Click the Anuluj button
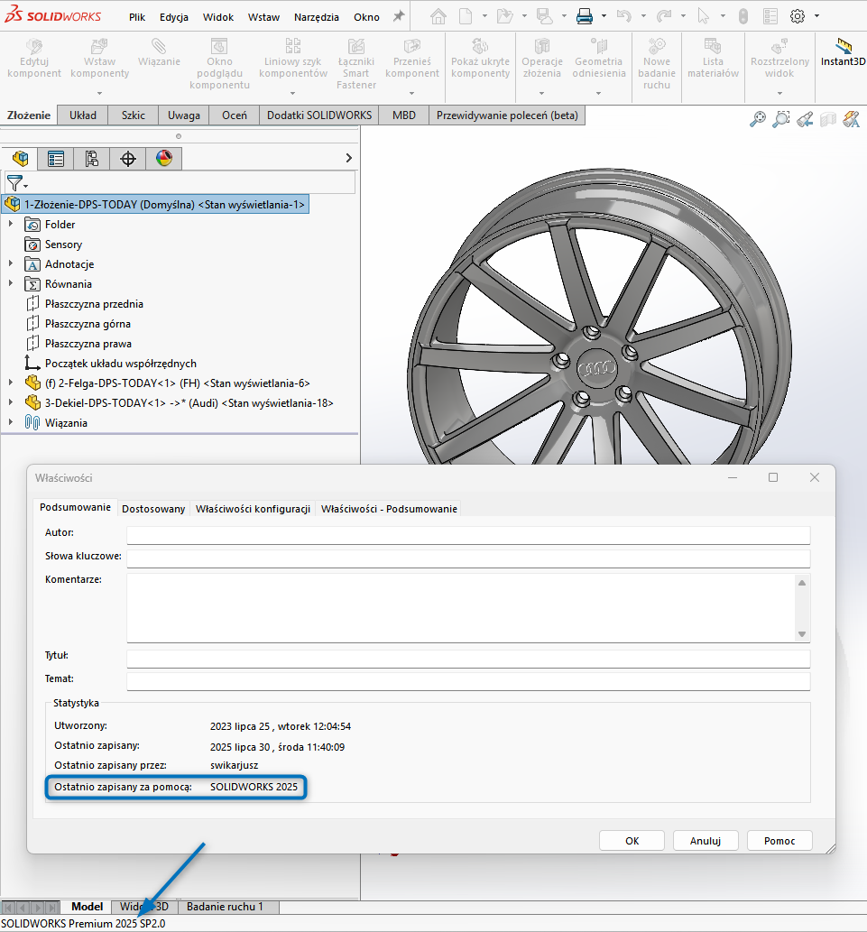Image resolution: width=867 pixels, height=932 pixels. (x=706, y=841)
